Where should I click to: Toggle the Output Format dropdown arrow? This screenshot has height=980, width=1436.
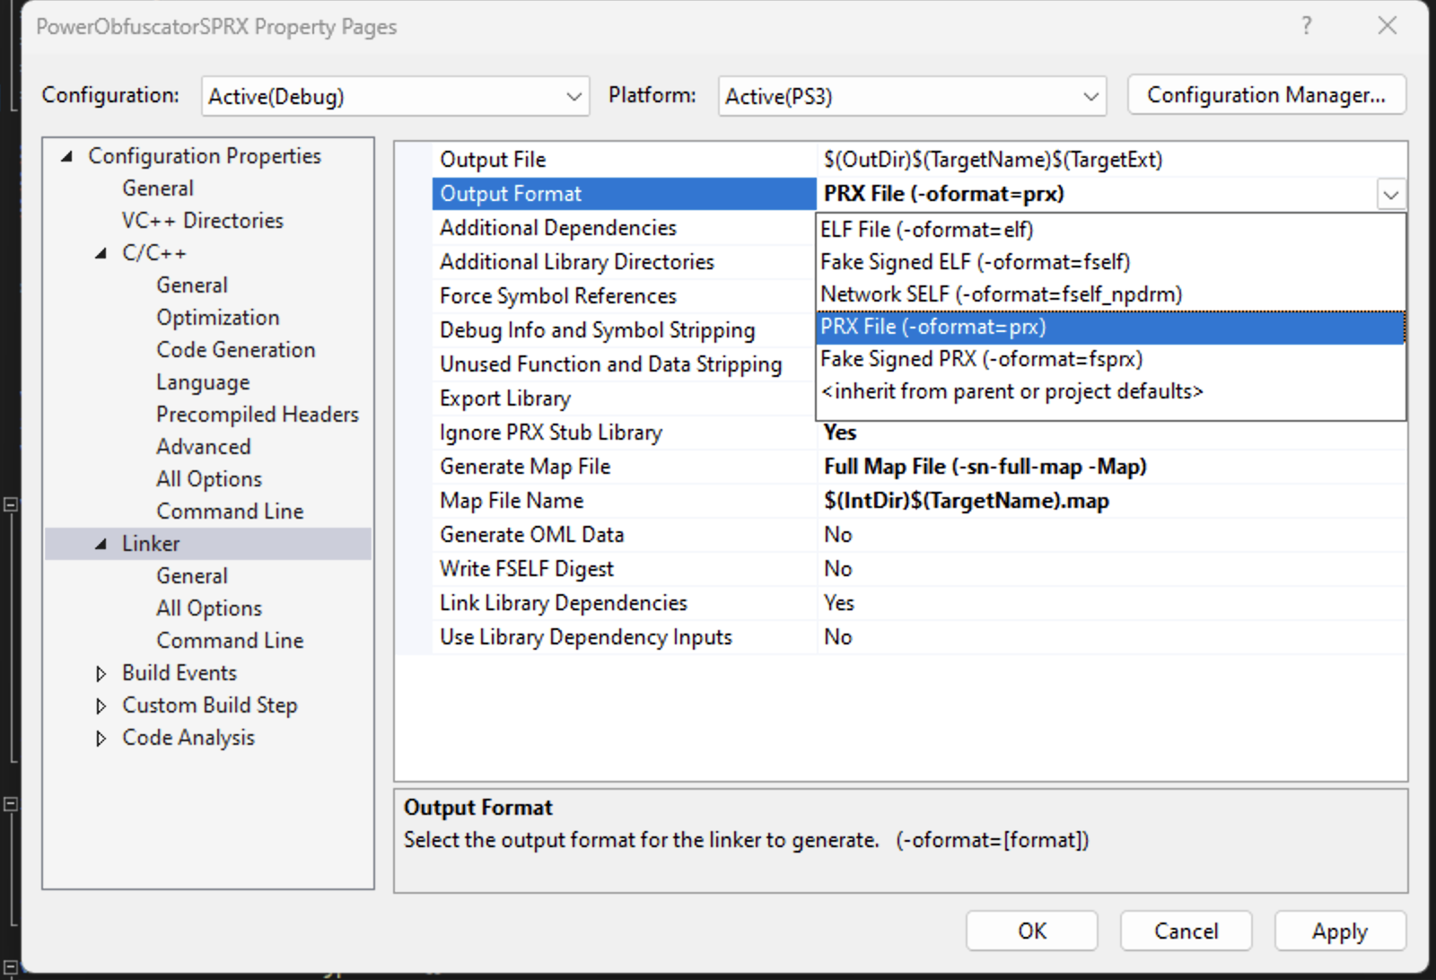(x=1390, y=194)
